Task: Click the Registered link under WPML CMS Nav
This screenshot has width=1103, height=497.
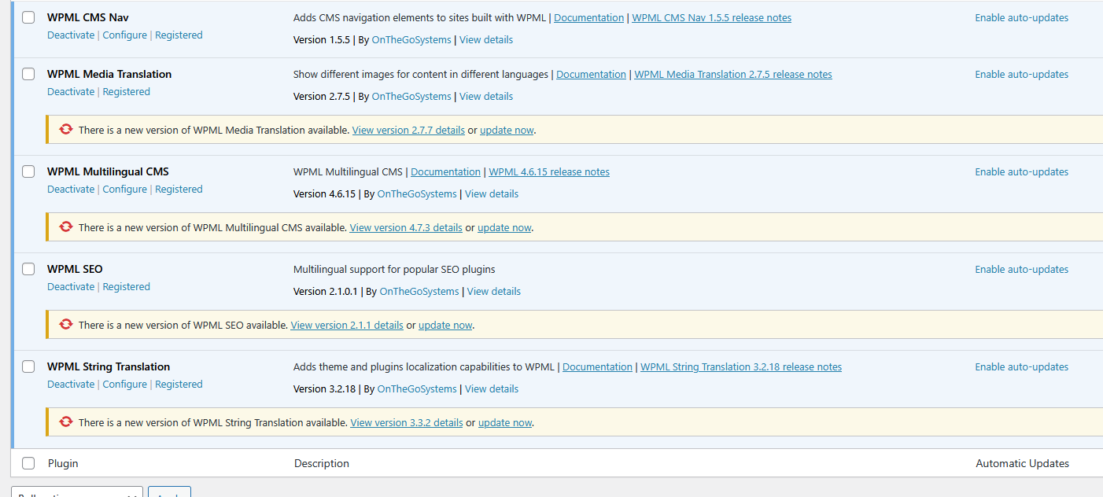Action: click(179, 35)
